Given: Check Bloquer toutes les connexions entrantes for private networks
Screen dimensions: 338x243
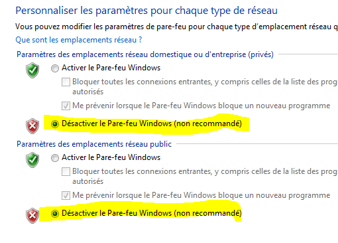Looking at the screenshot, I should pos(66,82).
